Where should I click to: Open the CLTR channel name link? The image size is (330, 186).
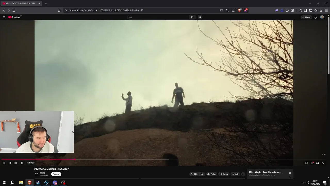[x=43, y=173]
